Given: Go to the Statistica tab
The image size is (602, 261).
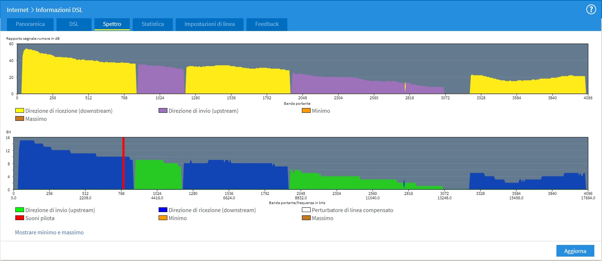Looking at the screenshot, I should 152,24.
